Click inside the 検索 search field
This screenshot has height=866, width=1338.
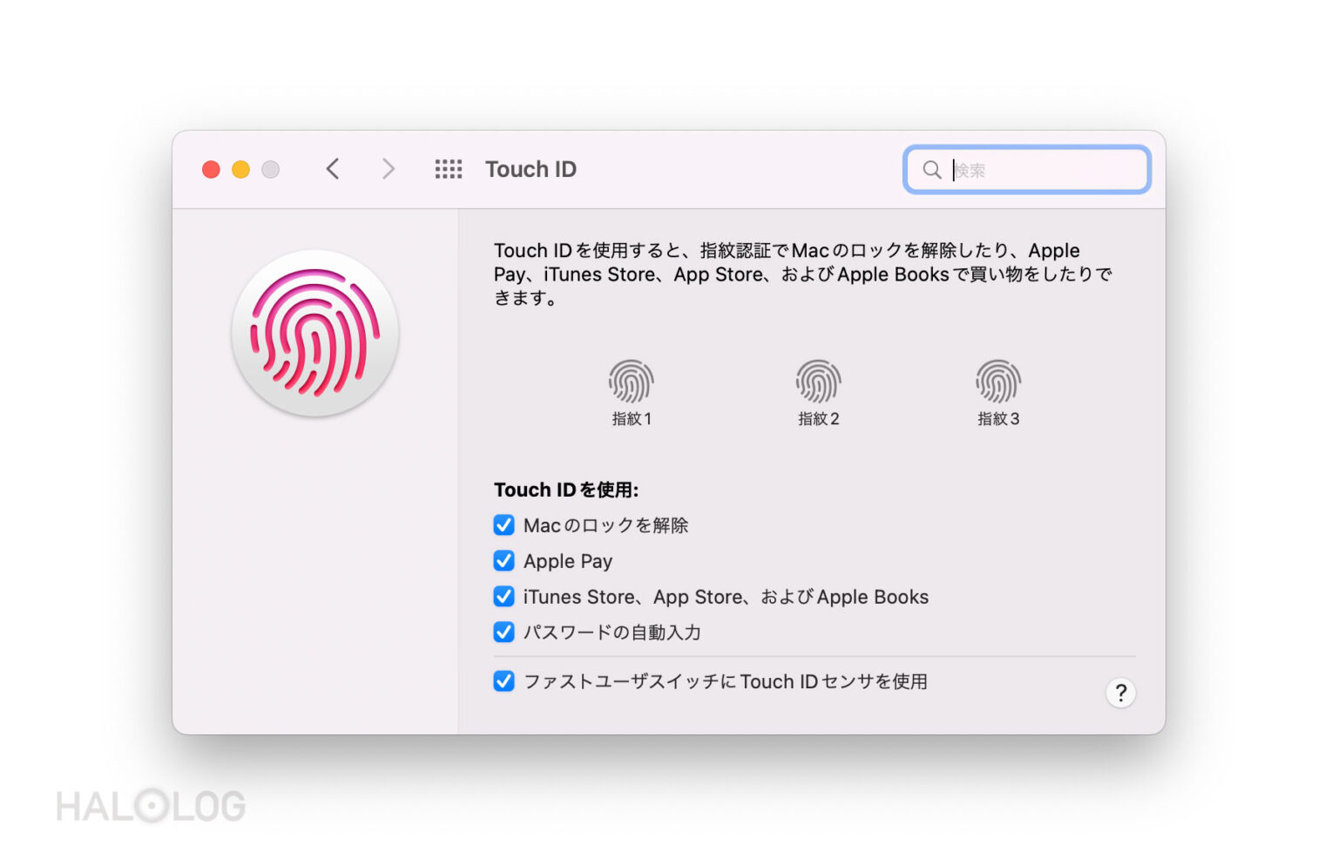click(x=1028, y=170)
